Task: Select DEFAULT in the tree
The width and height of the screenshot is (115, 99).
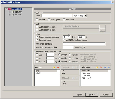Action: (x=19, y=12)
